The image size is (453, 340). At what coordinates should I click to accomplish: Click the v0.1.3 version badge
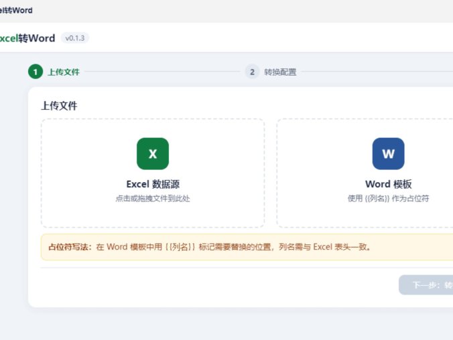pos(75,38)
